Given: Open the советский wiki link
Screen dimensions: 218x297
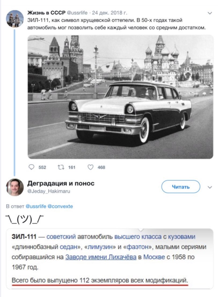Looking at the screenshot, I should click(61, 237).
